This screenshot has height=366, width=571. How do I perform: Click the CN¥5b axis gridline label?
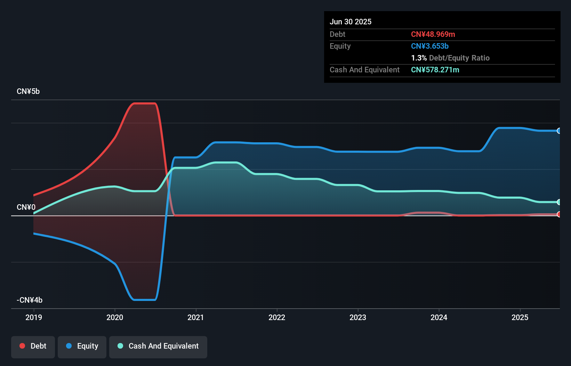point(28,91)
